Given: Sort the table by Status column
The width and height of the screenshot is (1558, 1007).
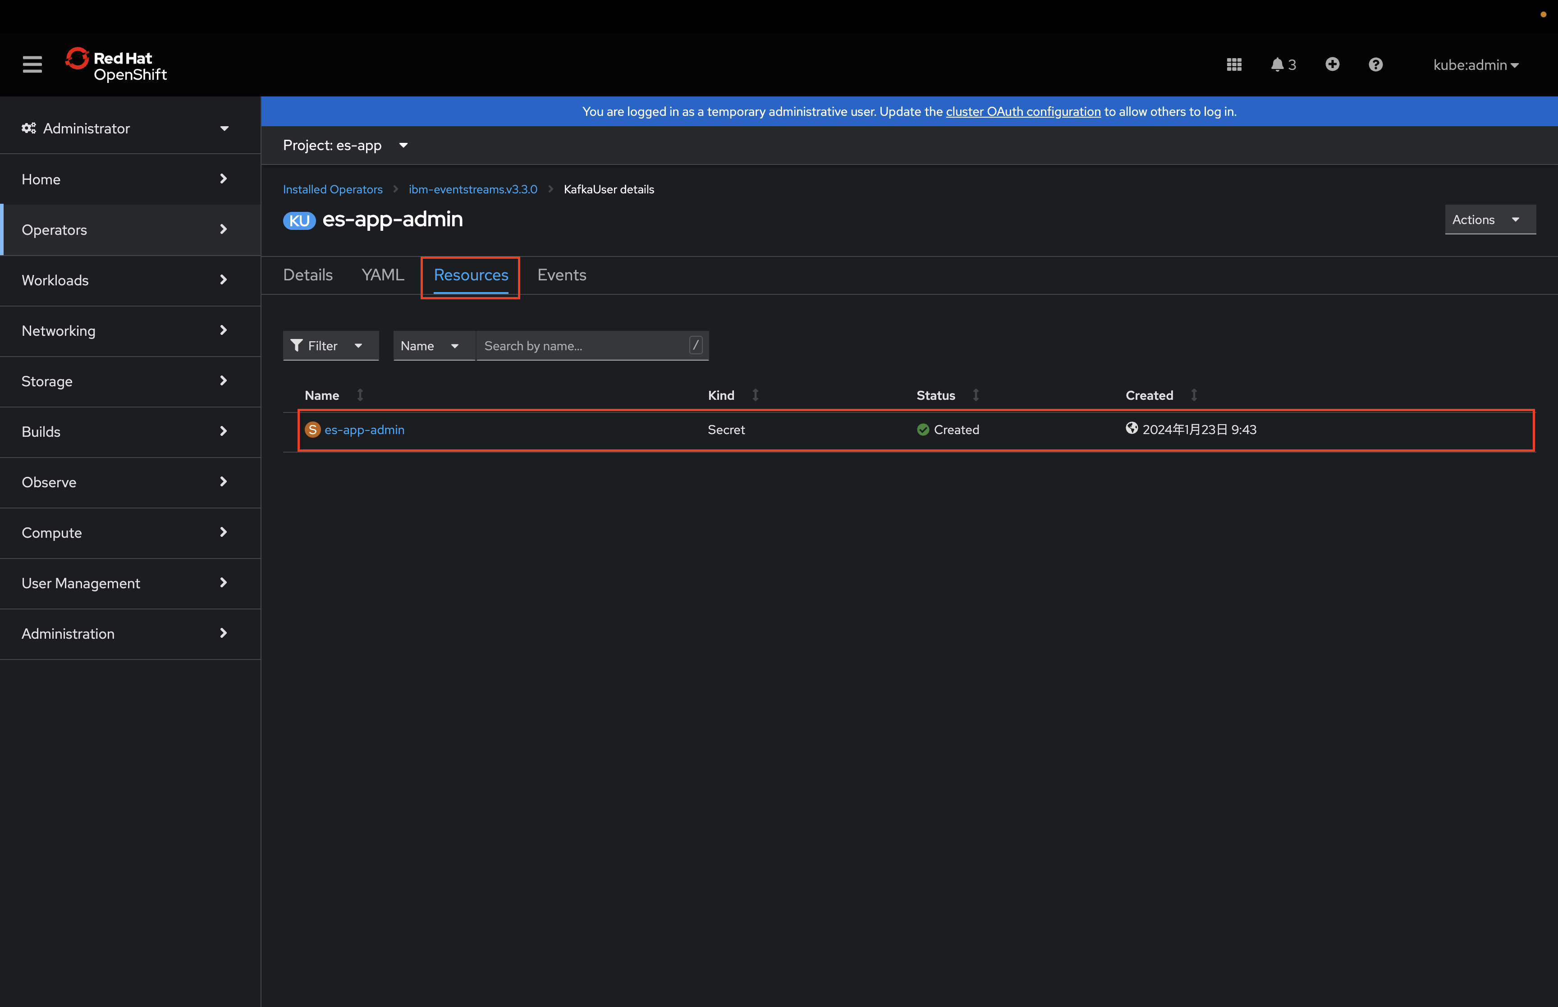Looking at the screenshot, I should pyautogui.click(x=935, y=395).
